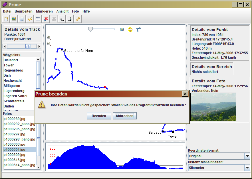The height and width of the screenshot is (179, 252).
Task: Toggle the map globe display button
Action: click(x=122, y=29)
